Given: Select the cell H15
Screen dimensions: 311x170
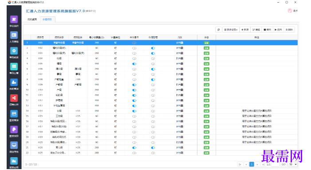Looking at the screenshot, I should (x=40, y=116).
